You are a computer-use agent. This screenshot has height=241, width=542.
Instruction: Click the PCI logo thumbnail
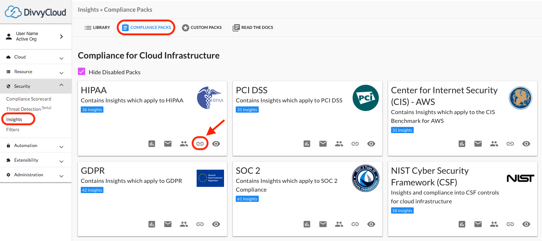pyautogui.click(x=365, y=98)
